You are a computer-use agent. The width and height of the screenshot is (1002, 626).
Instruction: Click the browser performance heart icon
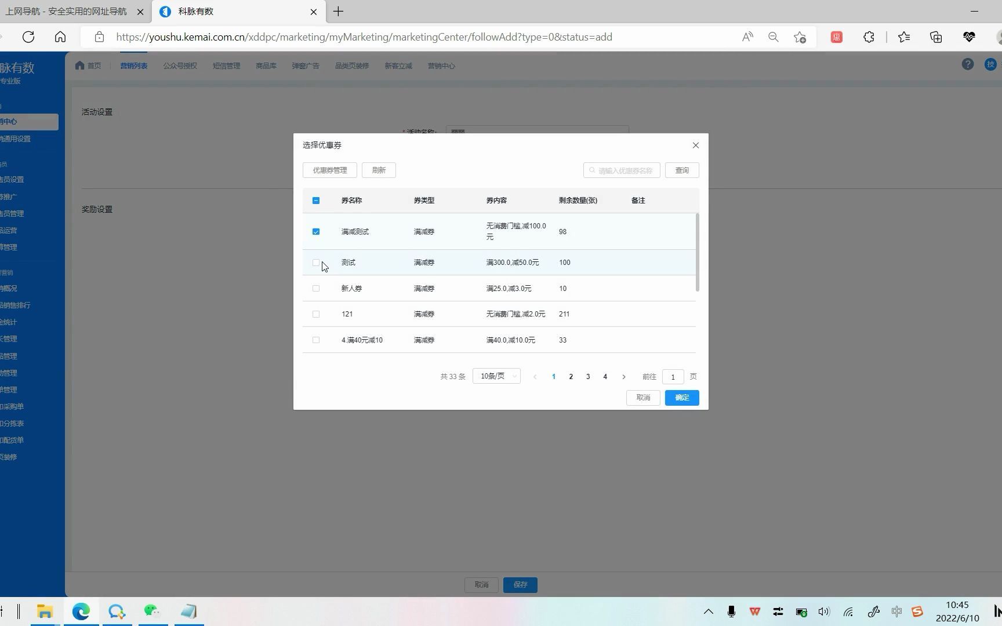click(969, 37)
